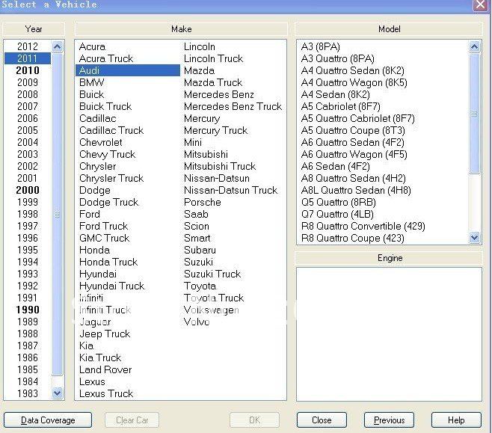Click the Model list scroll-up arrow
The image size is (492, 433).
pyautogui.click(x=474, y=47)
